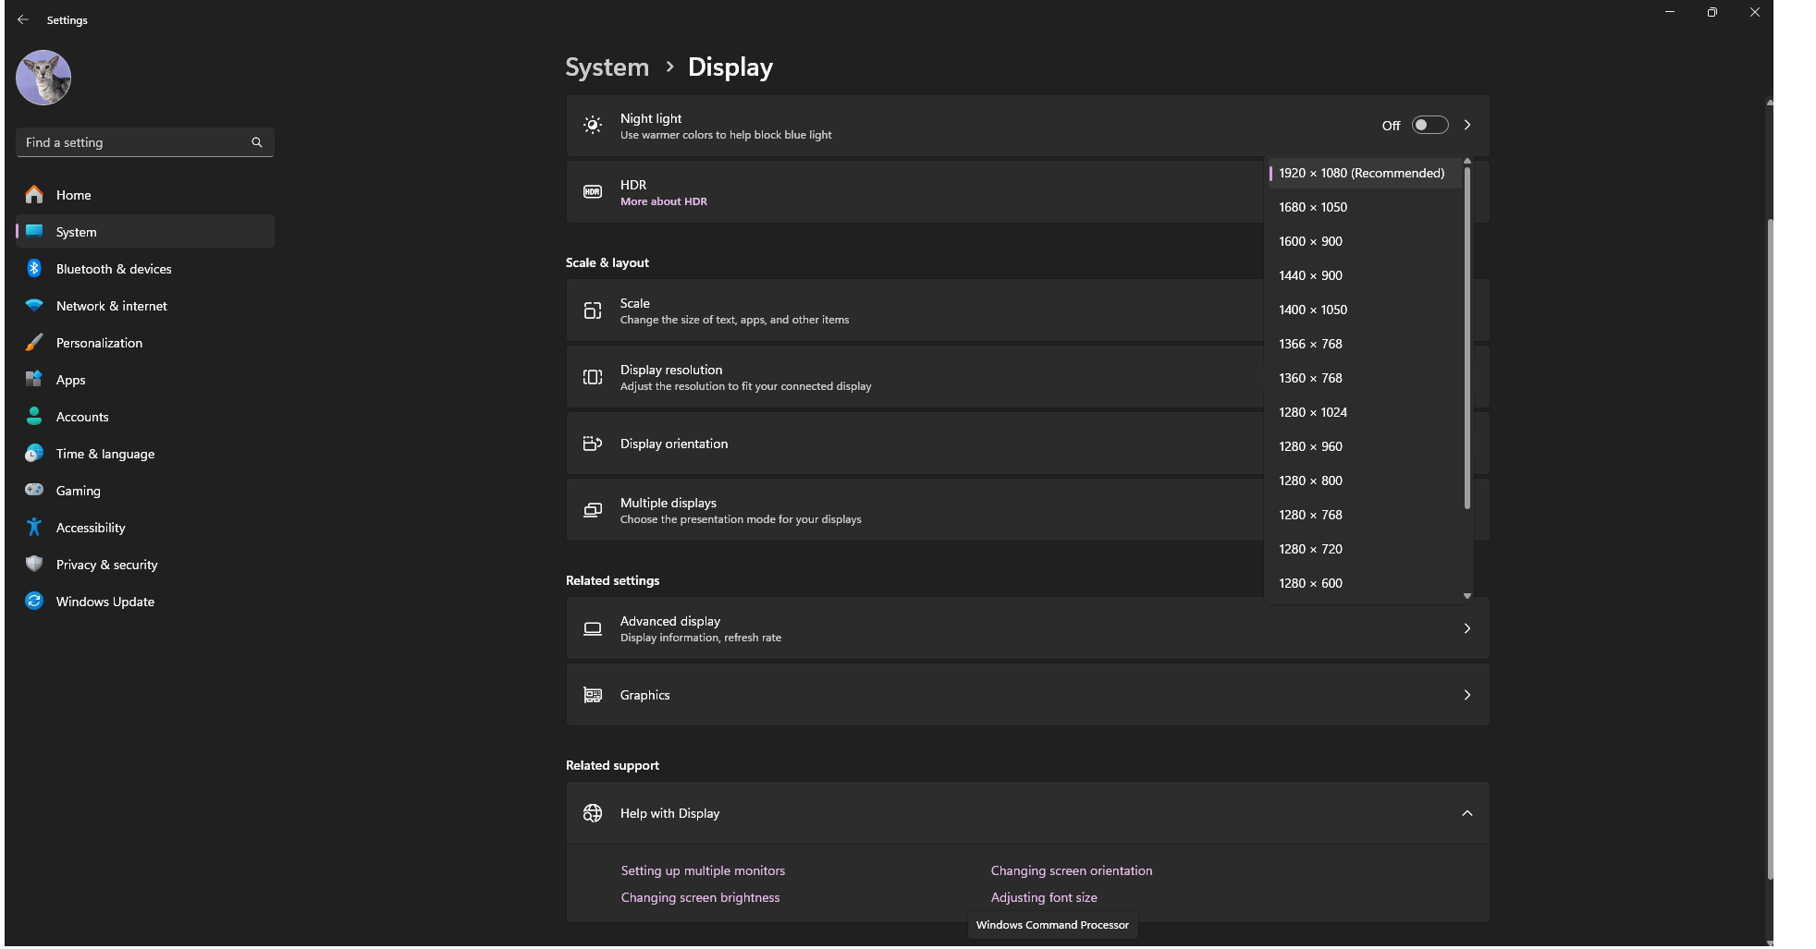Viewport: 1816px width, 949px height.
Task: Click System in the breadcrumb
Action: click(x=607, y=67)
